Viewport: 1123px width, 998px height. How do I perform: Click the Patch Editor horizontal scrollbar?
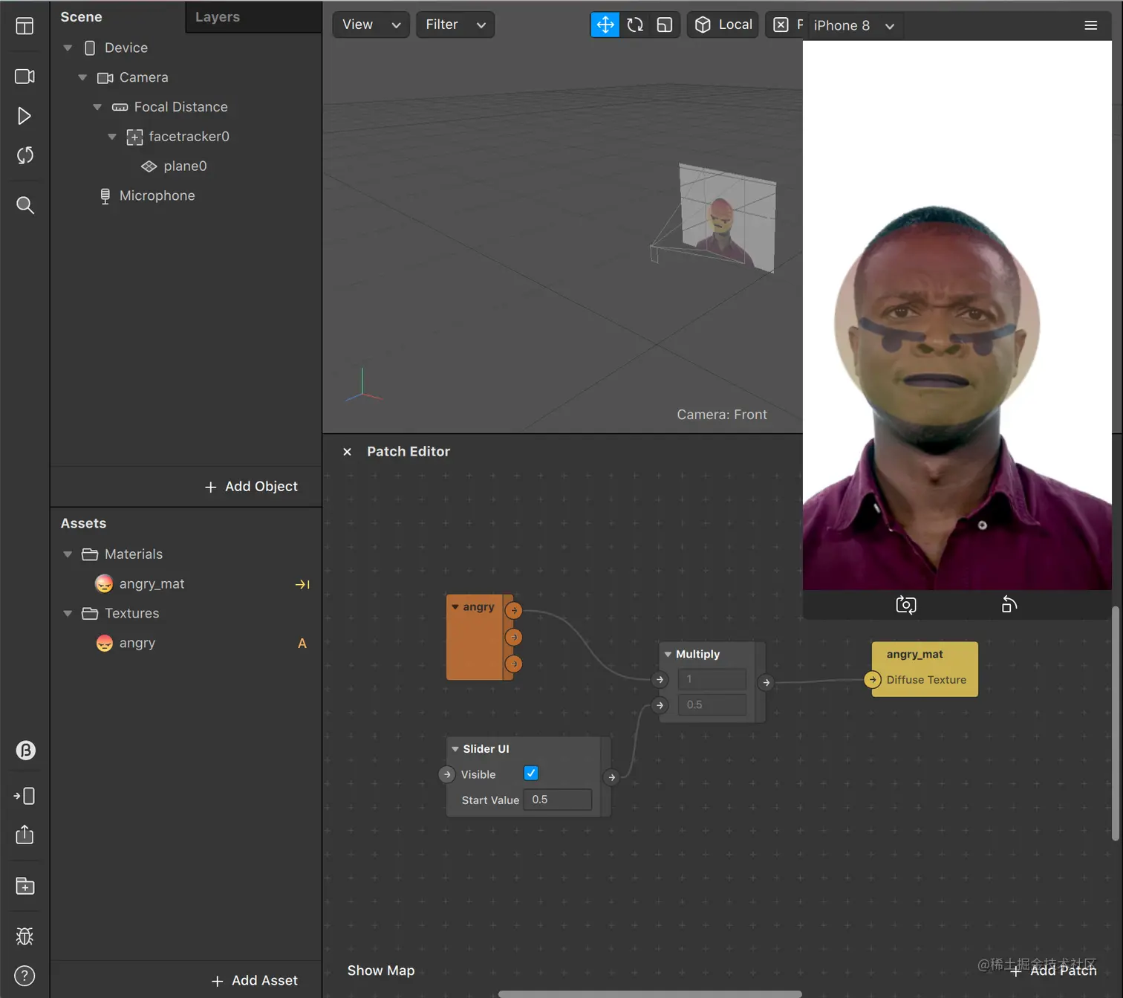[x=650, y=994]
